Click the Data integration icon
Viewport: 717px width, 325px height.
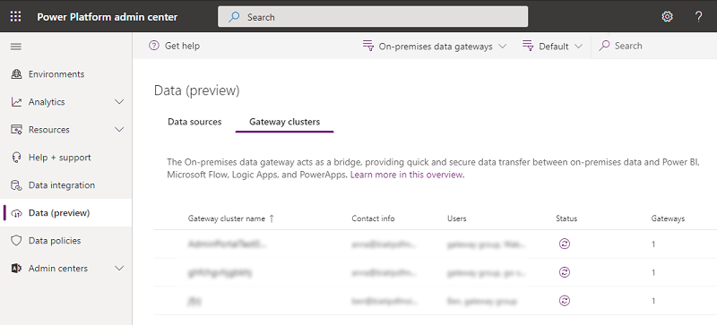(16, 185)
